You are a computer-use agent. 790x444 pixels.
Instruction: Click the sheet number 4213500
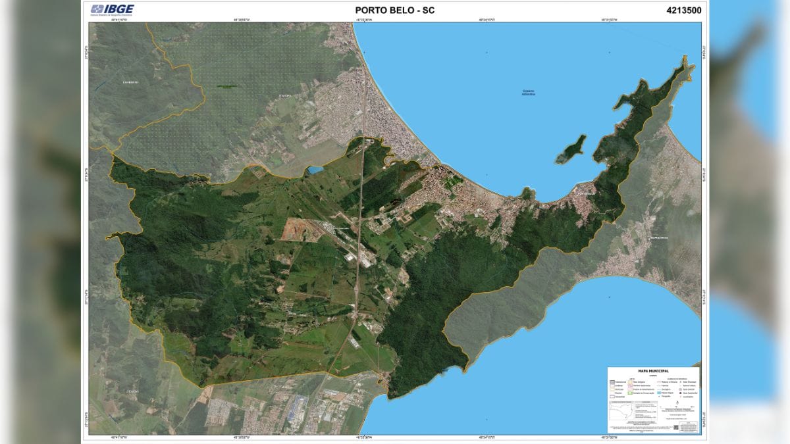tap(685, 9)
